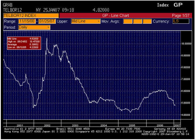Click the Index label in the header

tap(163, 5)
